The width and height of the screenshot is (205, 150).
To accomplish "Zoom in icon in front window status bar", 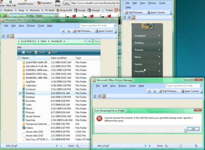I will click(196, 146).
